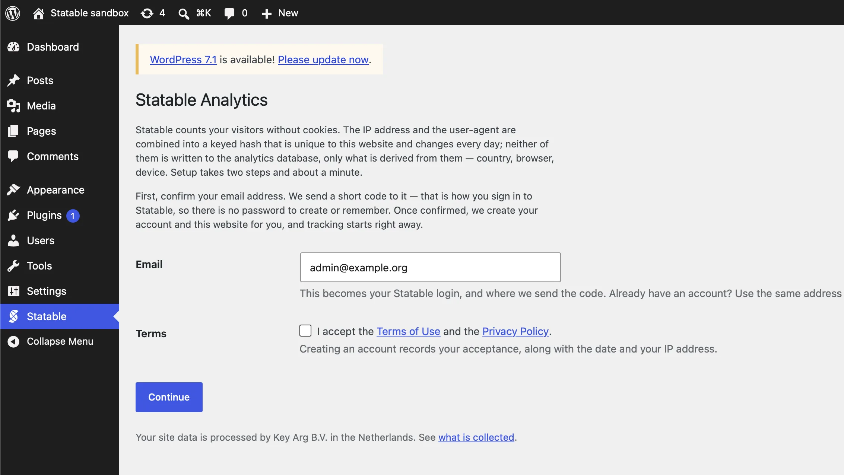Click the Statable logo icon in sidebar
This screenshot has height=475, width=844.
(13, 316)
